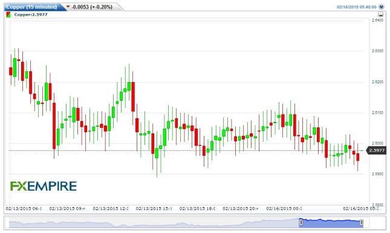Click the globe icon beside the timestamp
This screenshot has height=233, width=390.
[x=382, y=7]
